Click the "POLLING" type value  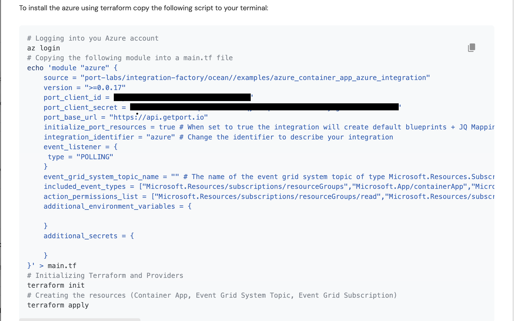[x=95, y=157]
